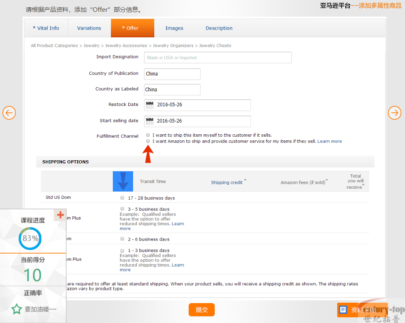The height and width of the screenshot is (323, 405).
Task: Open Learn more under 1 - 3 business days
Action: coord(152,267)
